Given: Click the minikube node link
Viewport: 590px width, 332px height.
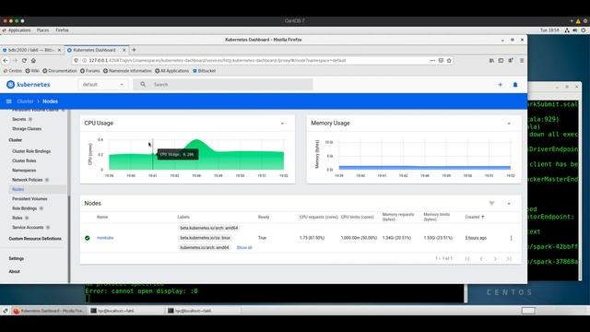Looking at the screenshot, I should (x=105, y=238).
